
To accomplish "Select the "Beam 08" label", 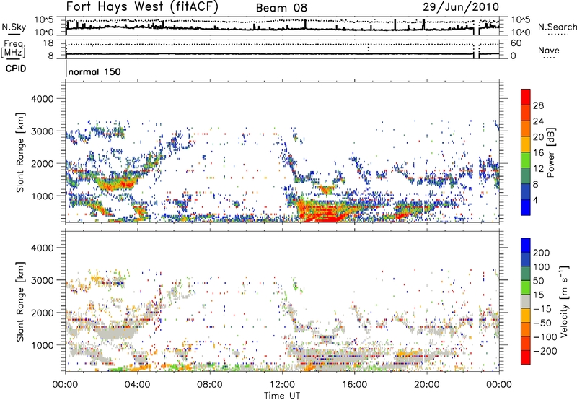I will click(281, 8).
